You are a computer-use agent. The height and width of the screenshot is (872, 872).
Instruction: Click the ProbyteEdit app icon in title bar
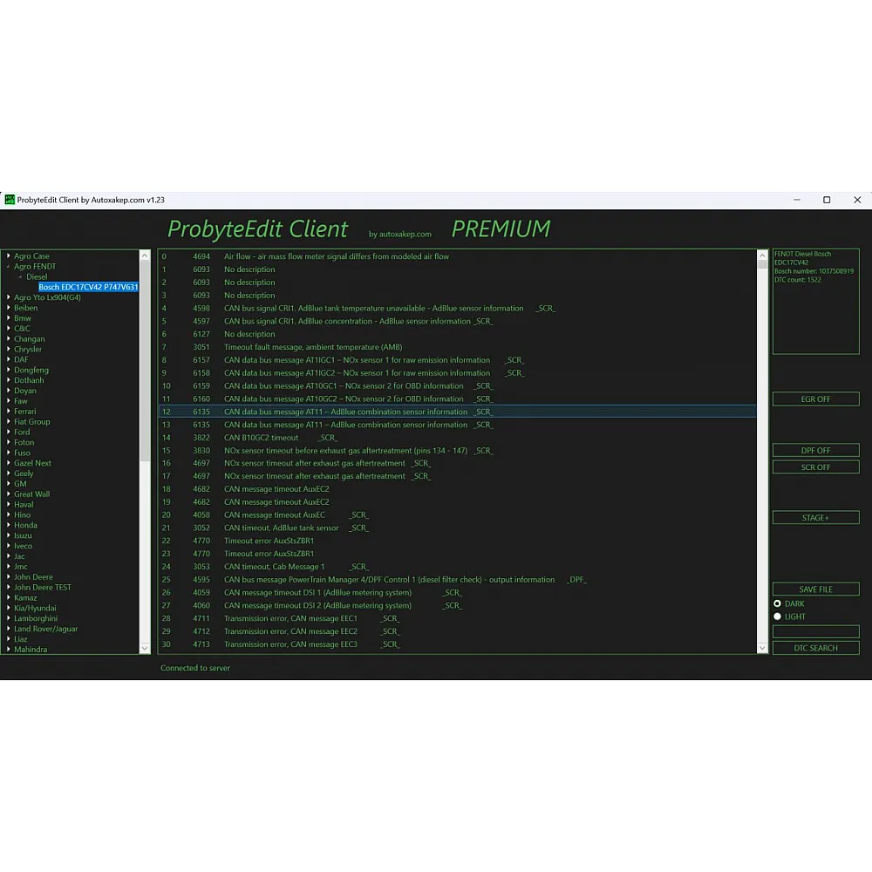[x=10, y=200]
